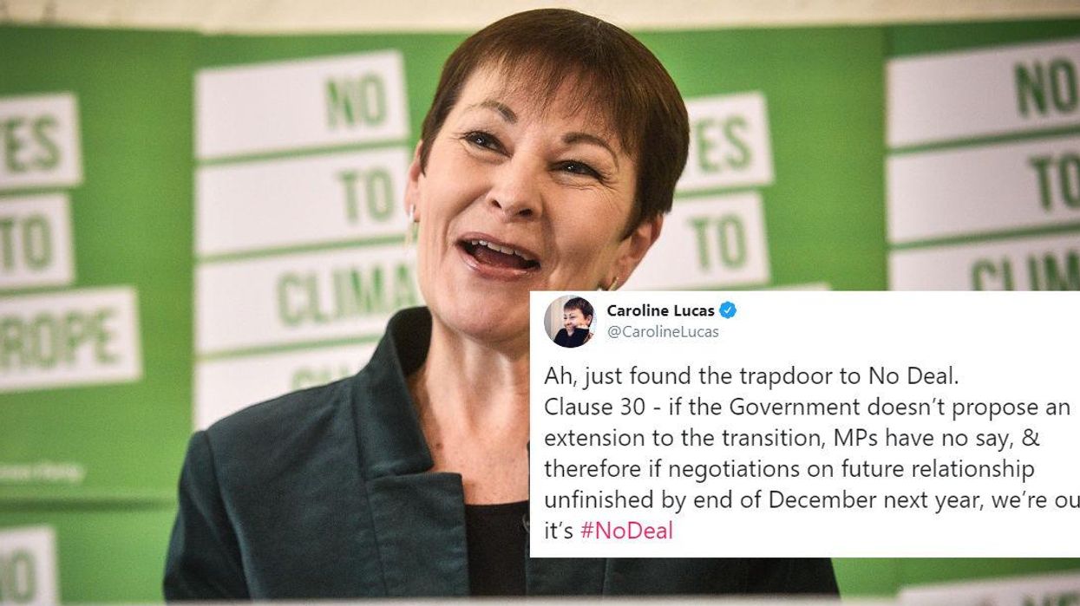This screenshot has width=1080, height=606.
Task: Click the blue verified badge in tweet
Action: [728, 310]
